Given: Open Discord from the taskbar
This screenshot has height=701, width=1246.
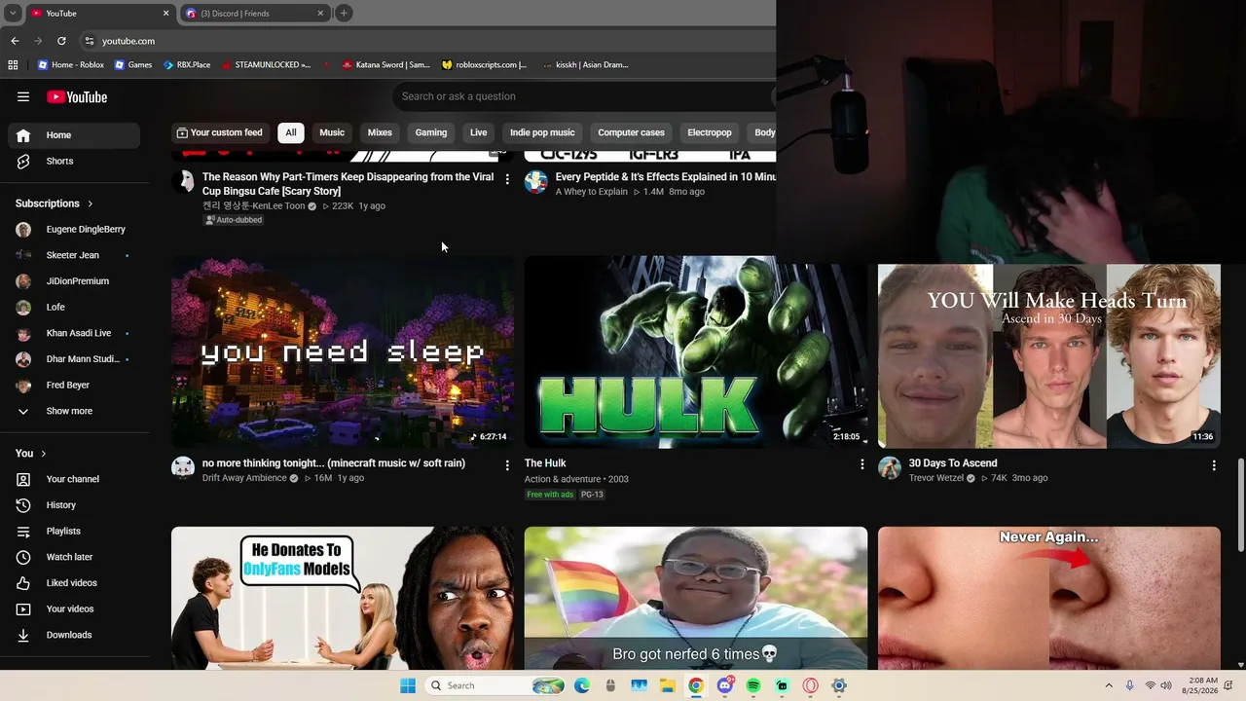Looking at the screenshot, I should 724,685.
